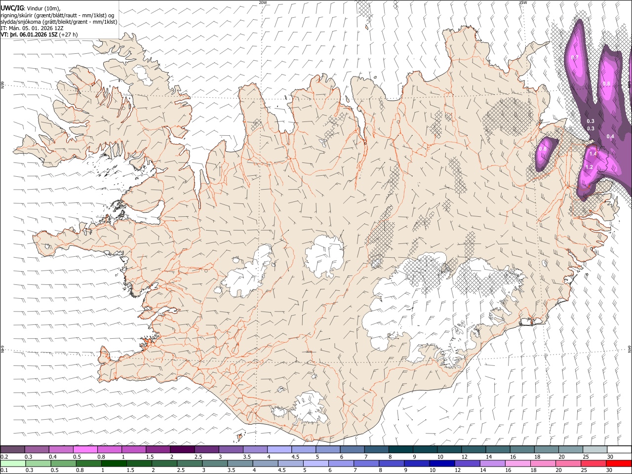Select the darkest green 1–1.5 rain legend swatch
This screenshot has width=632, height=474.
coord(114,463)
